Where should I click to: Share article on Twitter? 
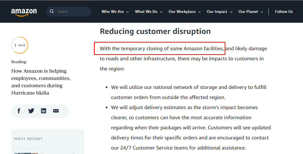click(31, 111)
